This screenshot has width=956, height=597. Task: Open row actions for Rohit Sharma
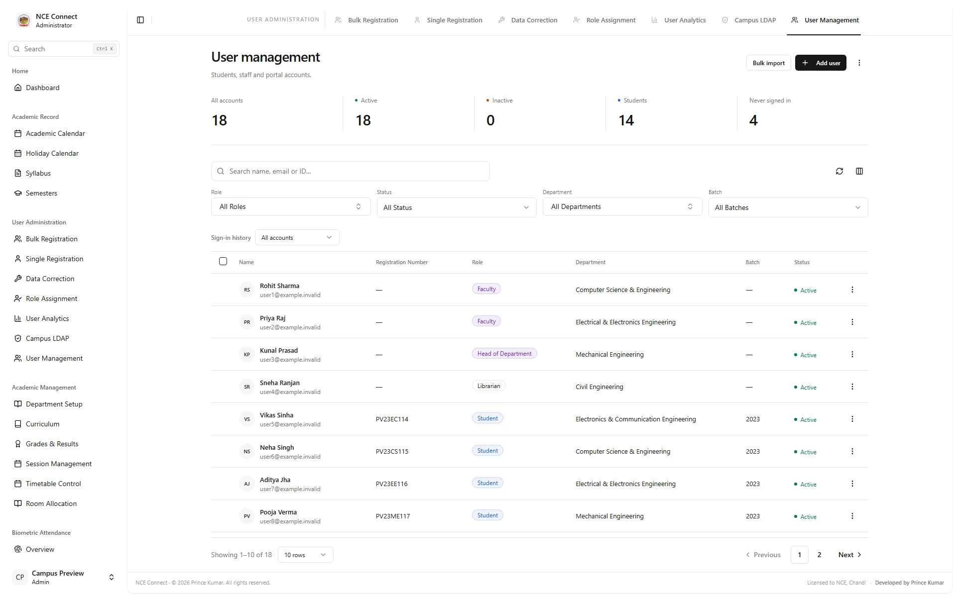(852, 290)
